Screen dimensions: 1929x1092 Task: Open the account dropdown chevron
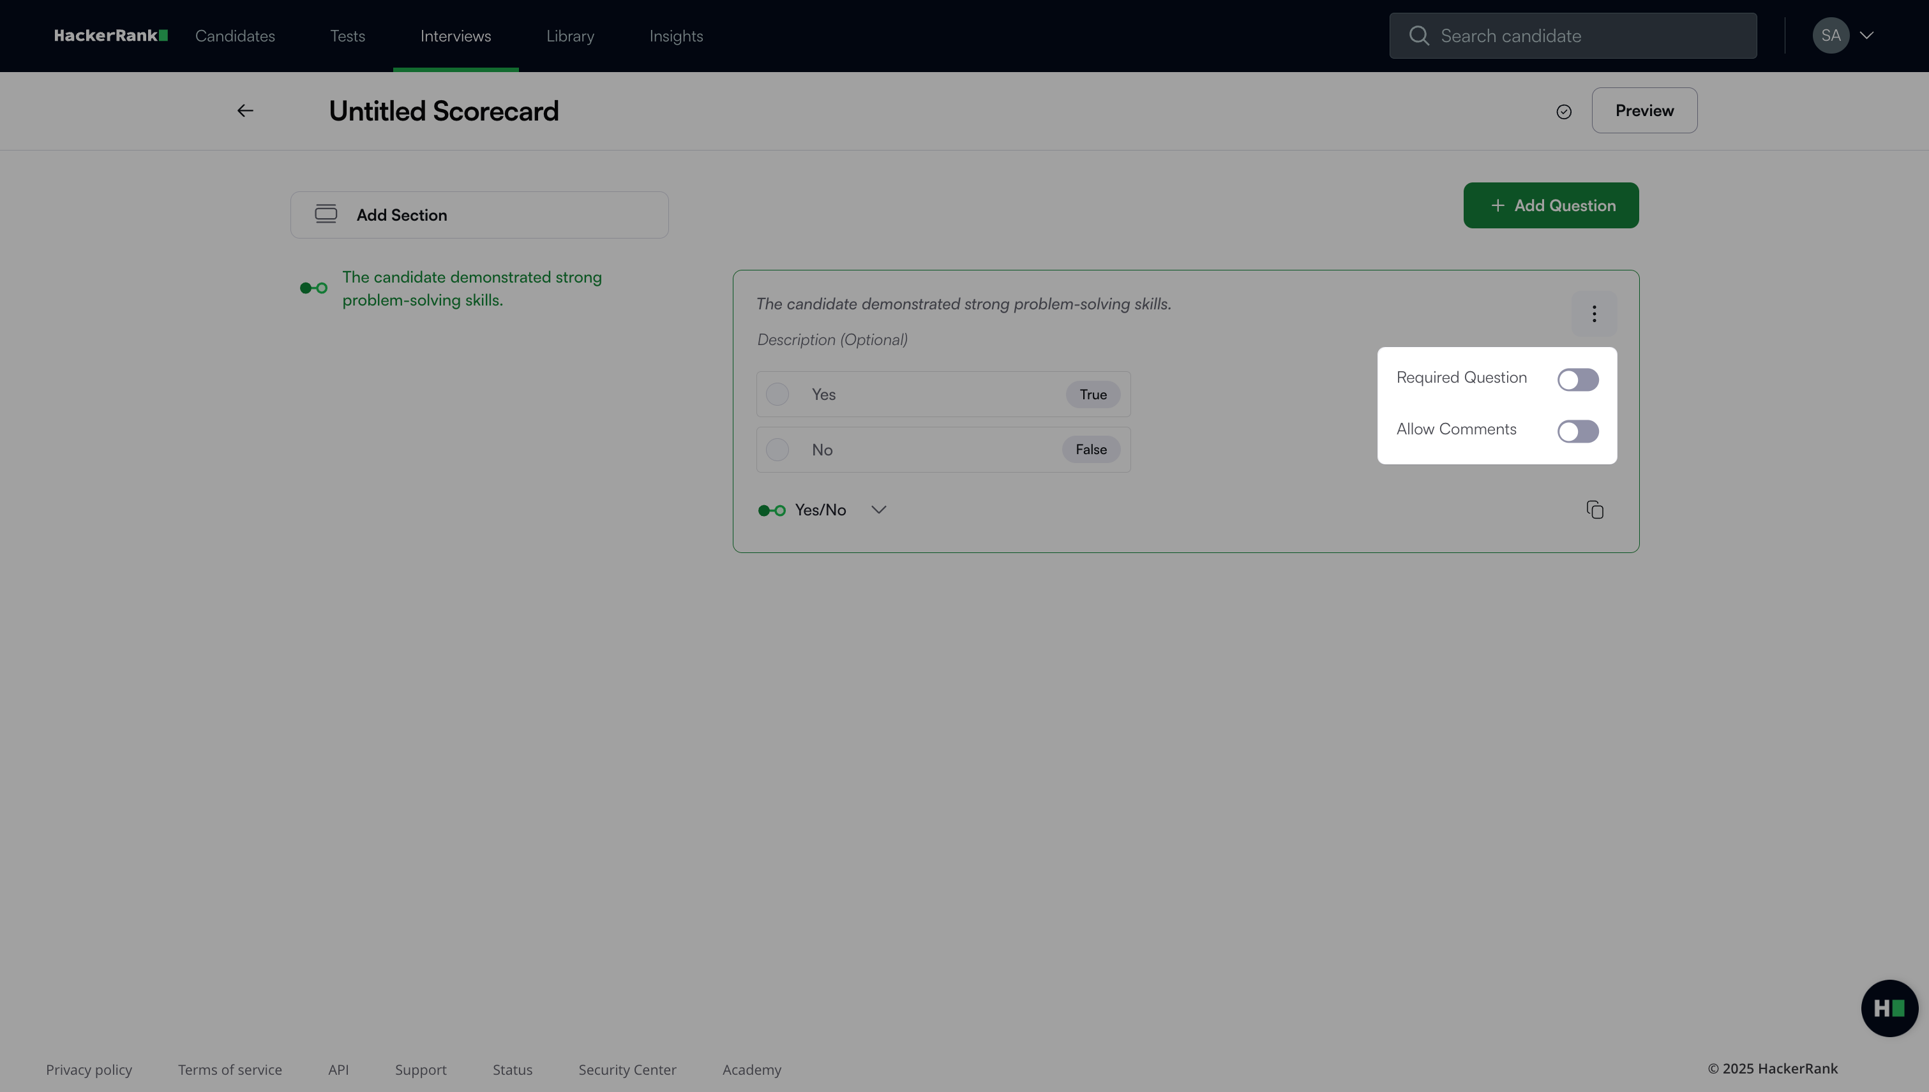tap(1866, 35)
